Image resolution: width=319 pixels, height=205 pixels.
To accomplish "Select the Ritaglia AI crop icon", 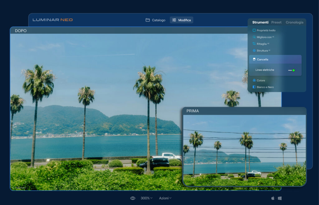I will [x=254, y=44].
